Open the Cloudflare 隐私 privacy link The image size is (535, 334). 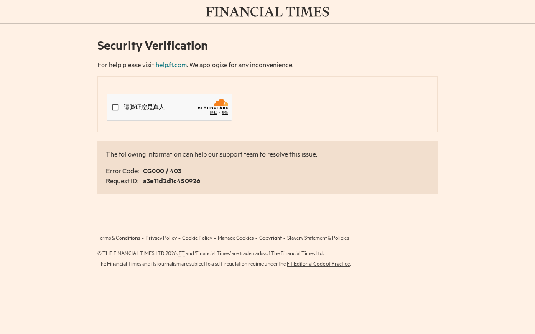click(x=214, y=113)
